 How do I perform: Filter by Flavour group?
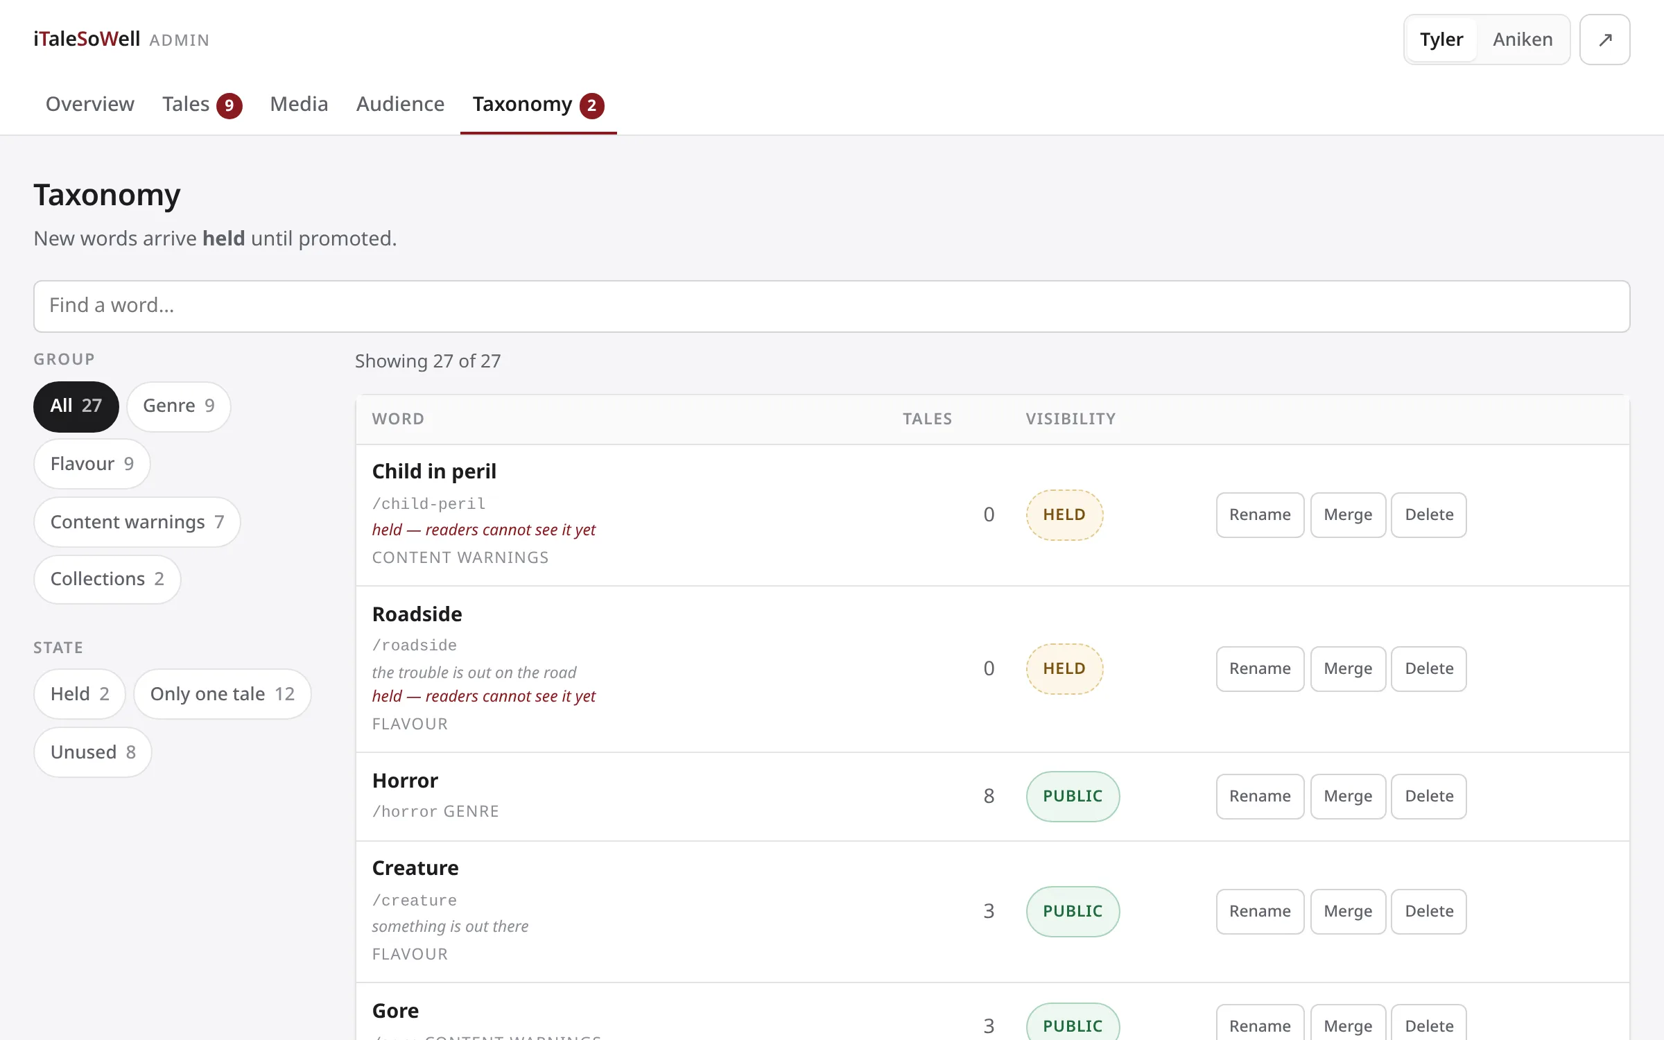click(x=92, y=464)
